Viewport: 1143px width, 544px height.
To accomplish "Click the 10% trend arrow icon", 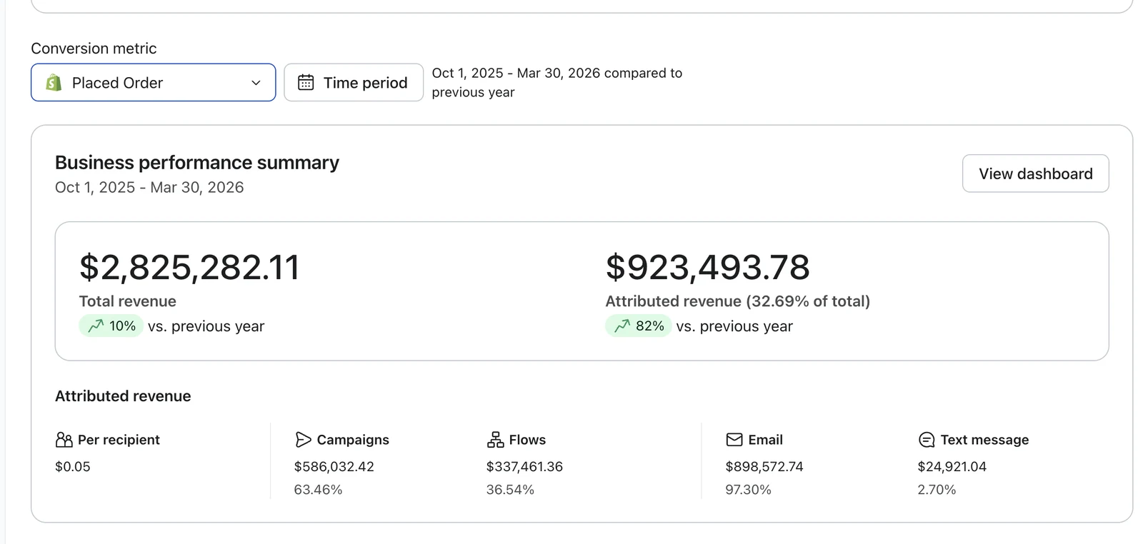I will pos(96,326).
